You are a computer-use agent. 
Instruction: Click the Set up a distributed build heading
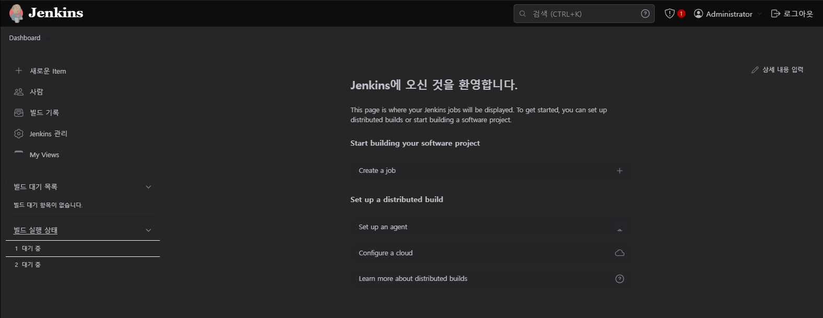397,199
